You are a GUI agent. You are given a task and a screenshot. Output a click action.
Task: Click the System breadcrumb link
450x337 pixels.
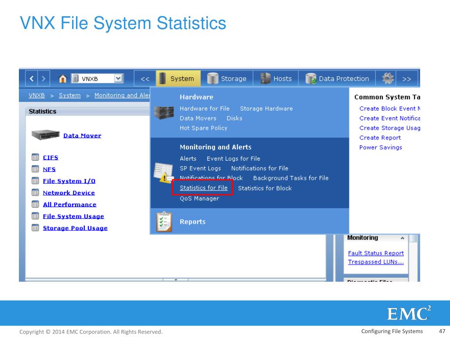(x=70, y=95)
